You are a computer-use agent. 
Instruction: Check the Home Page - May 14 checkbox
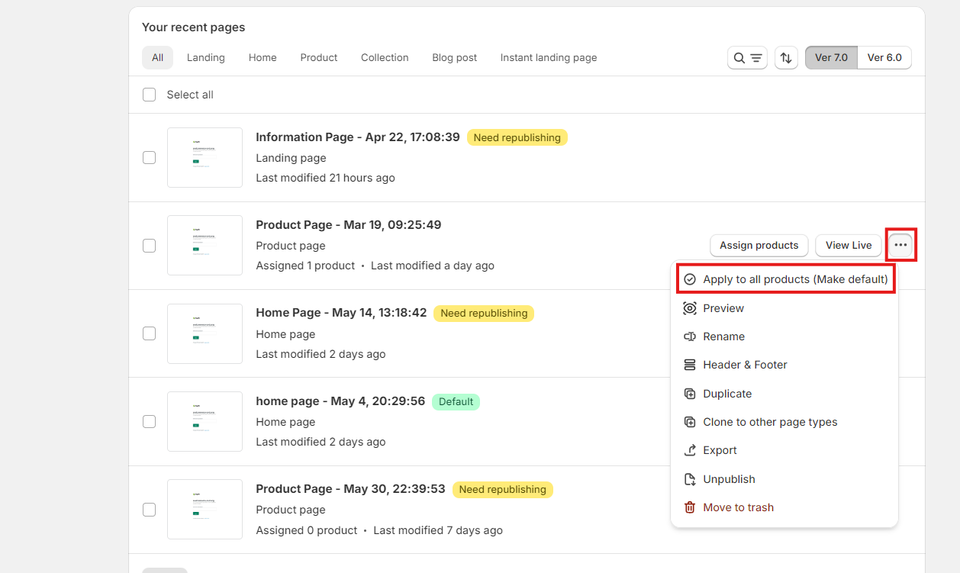click(149, 333)
